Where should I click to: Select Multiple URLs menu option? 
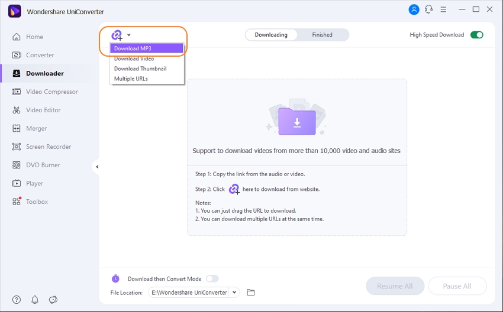[x=131, y=79]
